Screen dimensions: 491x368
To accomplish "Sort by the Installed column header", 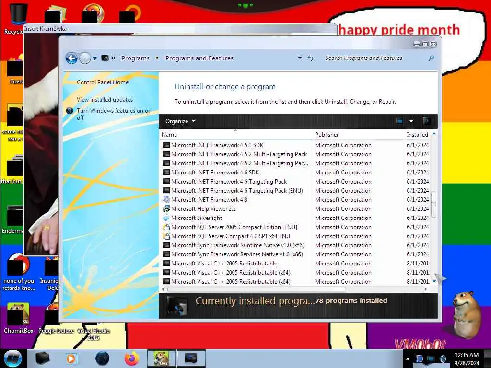I will pos(418,135).
